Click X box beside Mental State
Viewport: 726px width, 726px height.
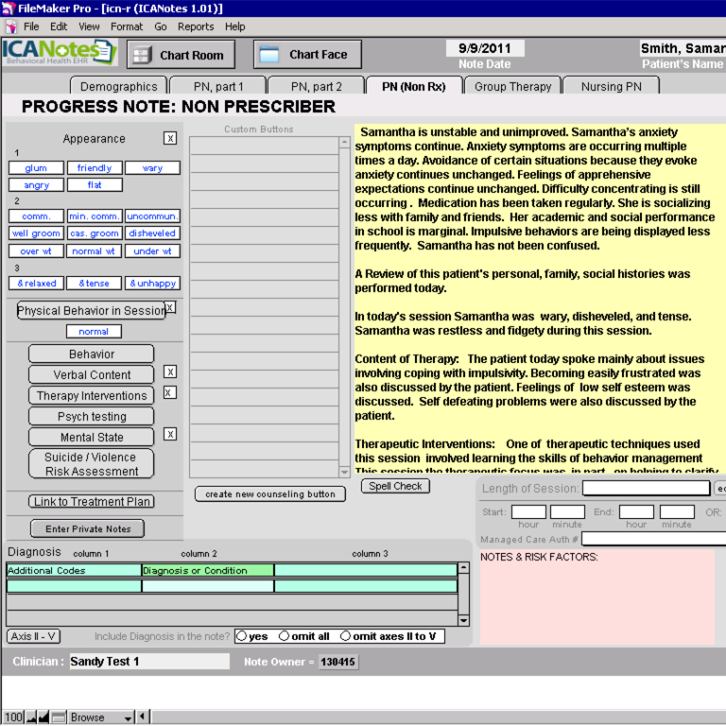170,435
